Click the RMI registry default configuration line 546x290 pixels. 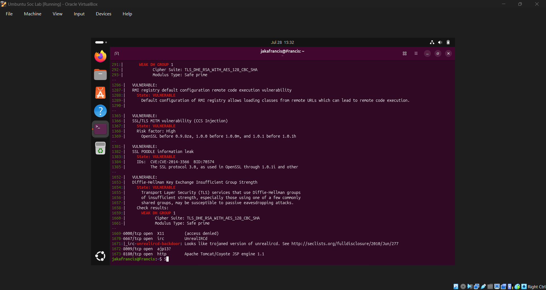[x=212, y=90]
